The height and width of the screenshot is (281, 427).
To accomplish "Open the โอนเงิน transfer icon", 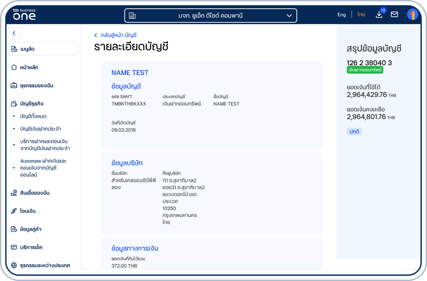I will (x=14, y=211).
